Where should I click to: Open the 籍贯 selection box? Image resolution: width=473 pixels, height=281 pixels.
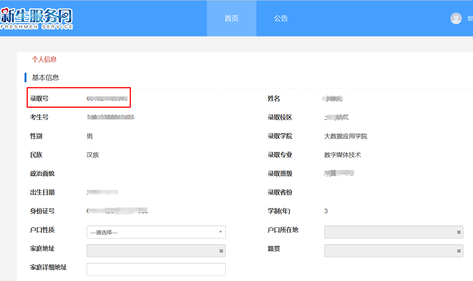point(389,251)
